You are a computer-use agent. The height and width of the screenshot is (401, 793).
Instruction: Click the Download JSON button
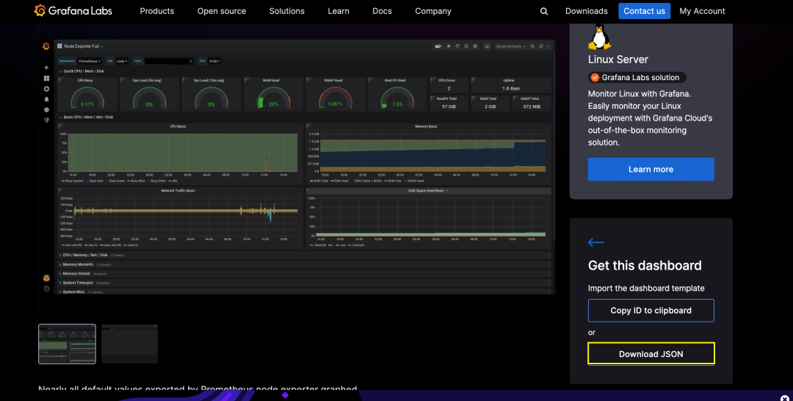pyautogui.click(x=651, y=354)
